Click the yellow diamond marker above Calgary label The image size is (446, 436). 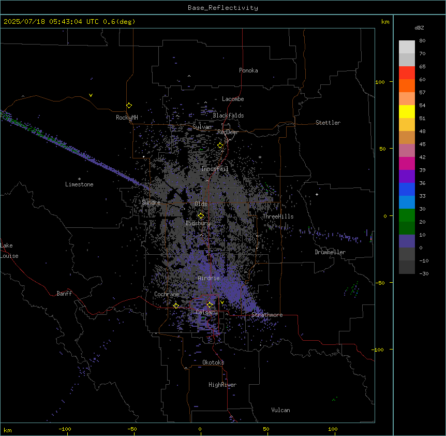210,305
